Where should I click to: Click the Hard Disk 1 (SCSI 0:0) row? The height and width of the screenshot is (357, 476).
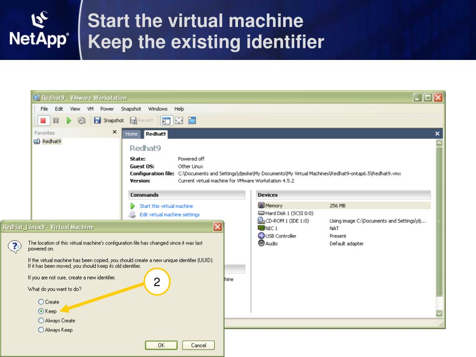coord(344,213)
